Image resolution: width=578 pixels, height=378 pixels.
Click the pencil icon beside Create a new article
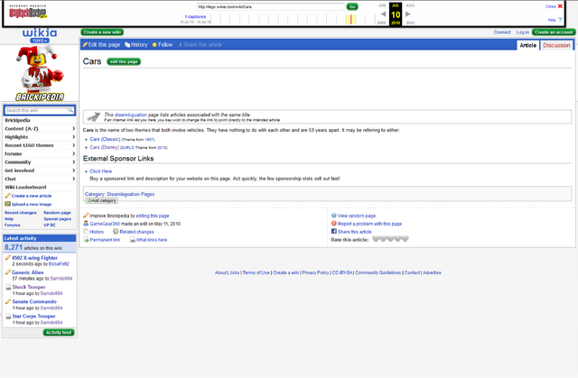(x=7, y=196)
